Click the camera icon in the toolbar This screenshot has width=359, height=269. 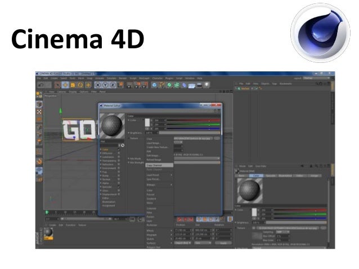199,85
